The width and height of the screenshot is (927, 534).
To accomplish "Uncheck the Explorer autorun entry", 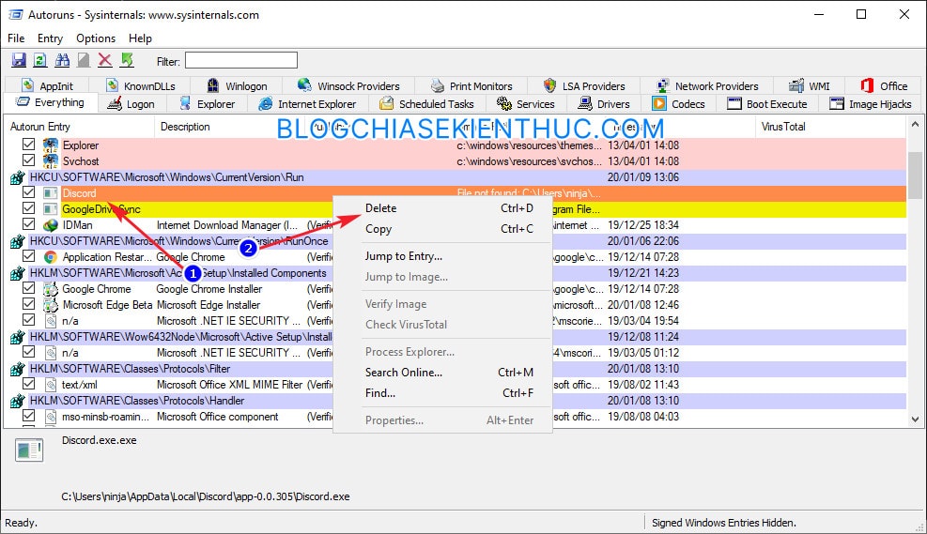I will (28, 145).
